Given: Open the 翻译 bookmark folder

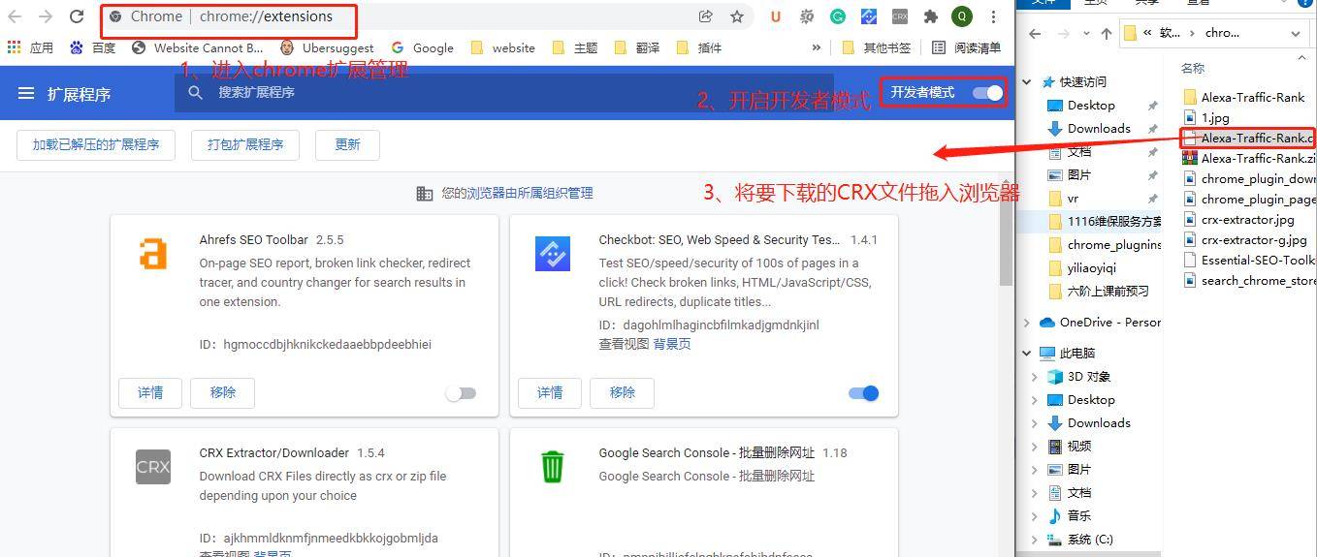Looking at the screenshot, I should pos(637,47).
